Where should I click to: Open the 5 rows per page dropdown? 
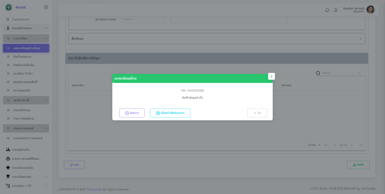click(314, 145)
